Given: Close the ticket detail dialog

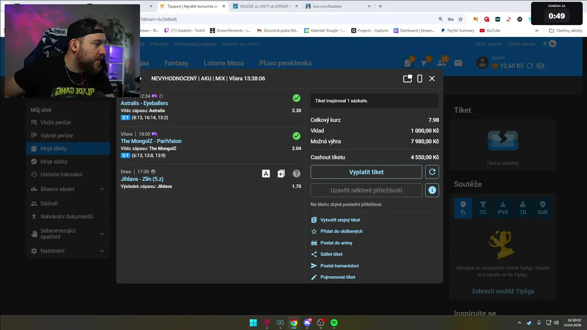Looking at the screenshot, I should [432, 78].
